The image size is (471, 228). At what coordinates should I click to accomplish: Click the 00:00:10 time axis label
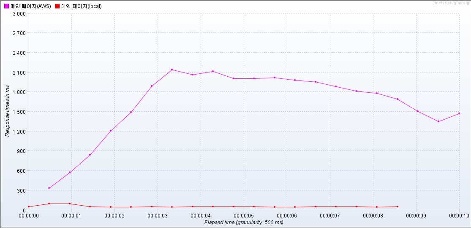(459, 216)
